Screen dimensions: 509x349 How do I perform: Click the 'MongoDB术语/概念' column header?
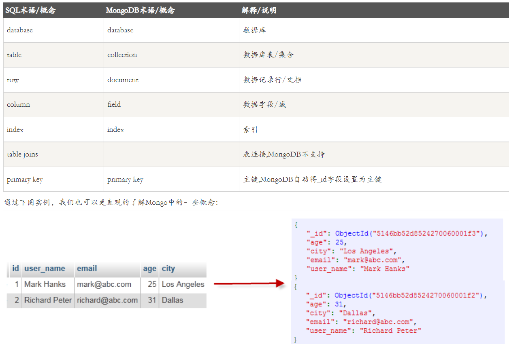point(172,10)
